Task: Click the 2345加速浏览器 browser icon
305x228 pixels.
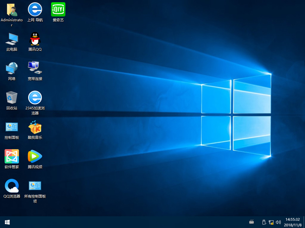Action: click(35, 97)
